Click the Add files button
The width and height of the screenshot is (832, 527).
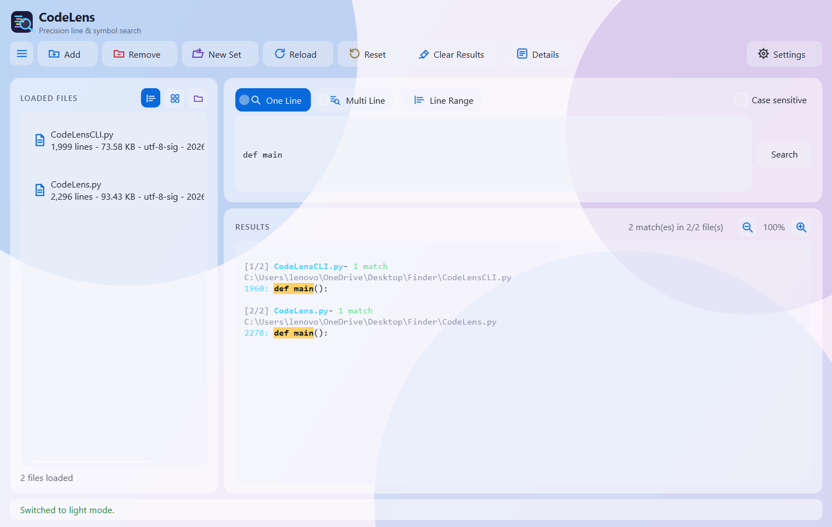coord(67,54)
